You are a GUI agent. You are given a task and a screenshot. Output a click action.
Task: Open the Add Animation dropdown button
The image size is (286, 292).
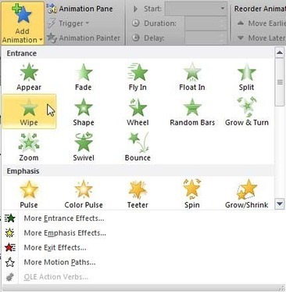[22, 23]
